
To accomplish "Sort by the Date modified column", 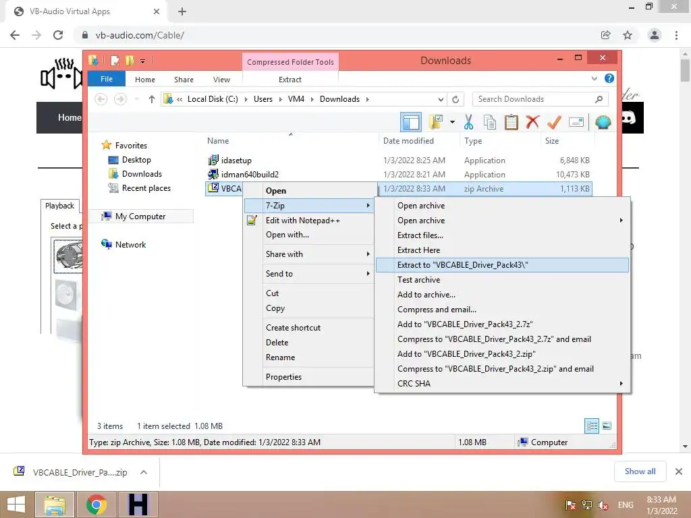I will (408, 141).
